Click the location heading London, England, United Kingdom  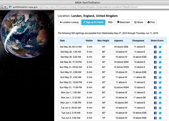[x=94, y=16]
